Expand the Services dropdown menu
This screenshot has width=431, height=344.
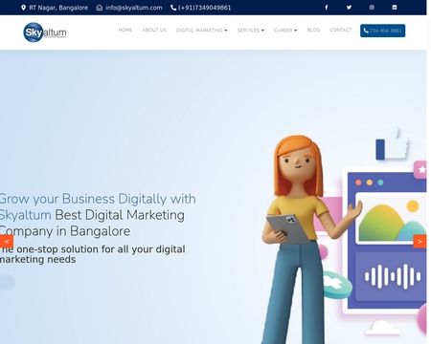pyautogui.click(x=251, y=31)
